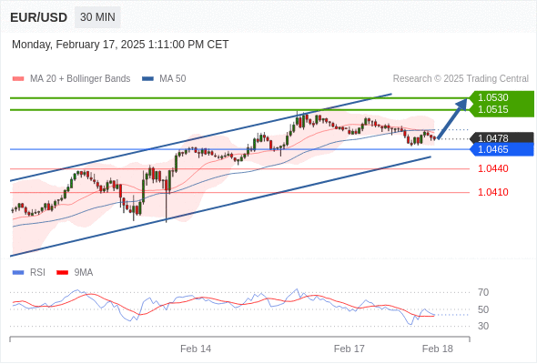Click the EUR/USD pair title
Image resolution: width=537 pixels, height=364 pixels.
click(x=39, y=17)
